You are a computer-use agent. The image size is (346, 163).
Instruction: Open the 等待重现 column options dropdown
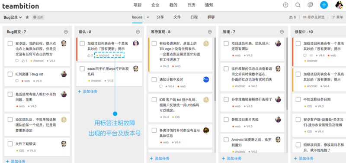210,32
